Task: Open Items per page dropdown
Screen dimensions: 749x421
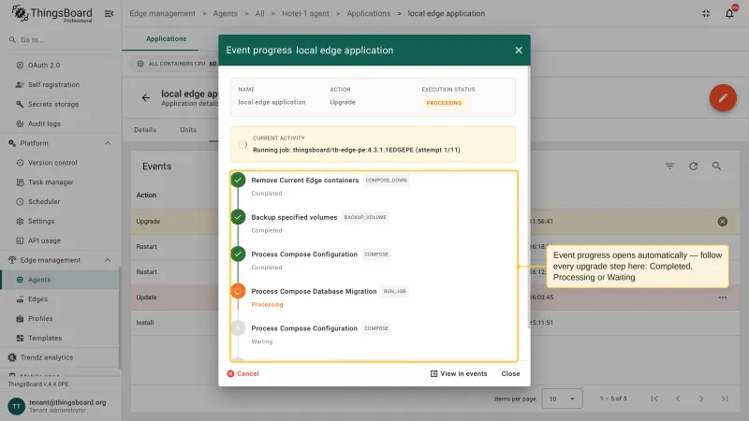Action: pyautogui.click(x=563, y=399)
